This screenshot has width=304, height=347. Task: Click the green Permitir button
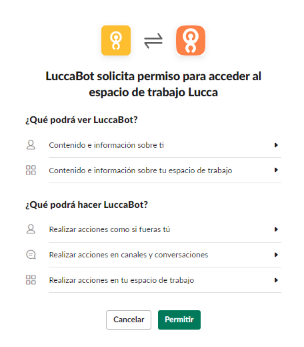179,320
